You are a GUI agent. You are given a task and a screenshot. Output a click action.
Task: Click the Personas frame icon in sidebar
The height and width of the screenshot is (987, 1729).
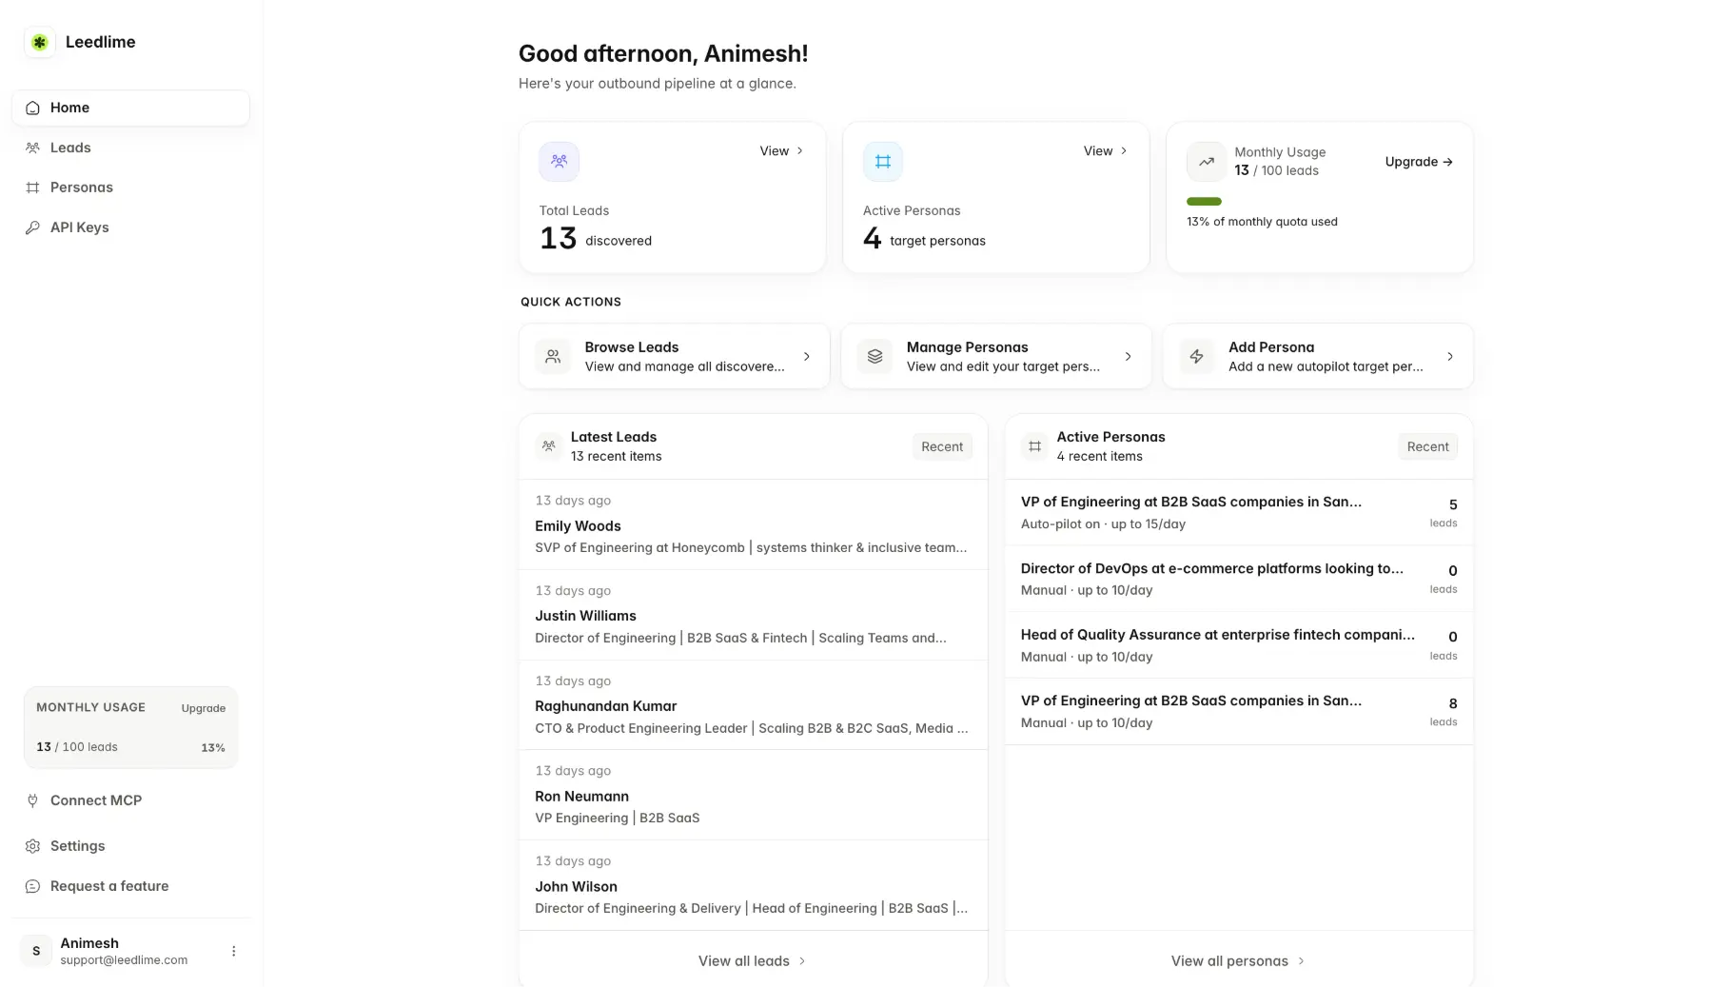tap(32, 188)
